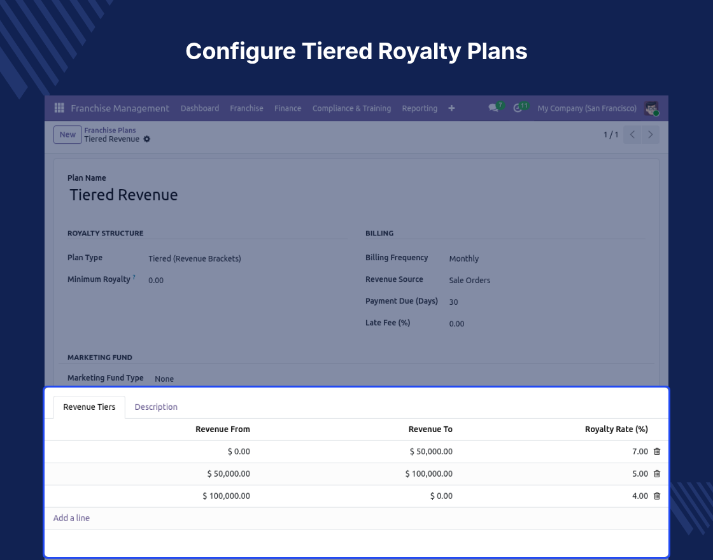
Task: Delete the 4.00 royalty rate tier
Action: pos(657,496)
